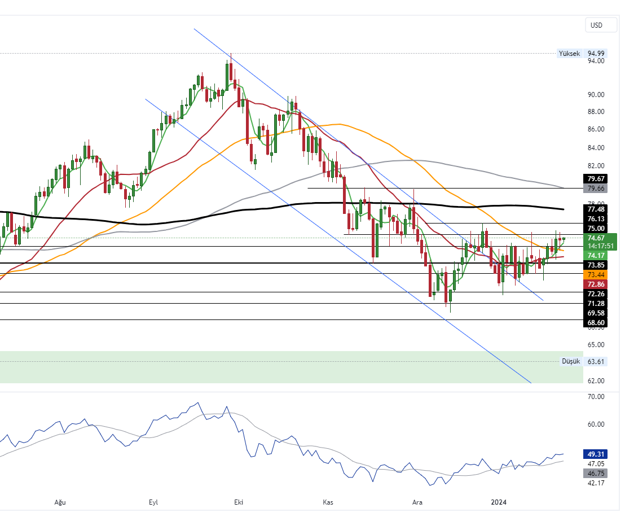Click the Eki month on time axis
Image resolution: width=625 pixels, height=530 pixels.
pos(238,502)
